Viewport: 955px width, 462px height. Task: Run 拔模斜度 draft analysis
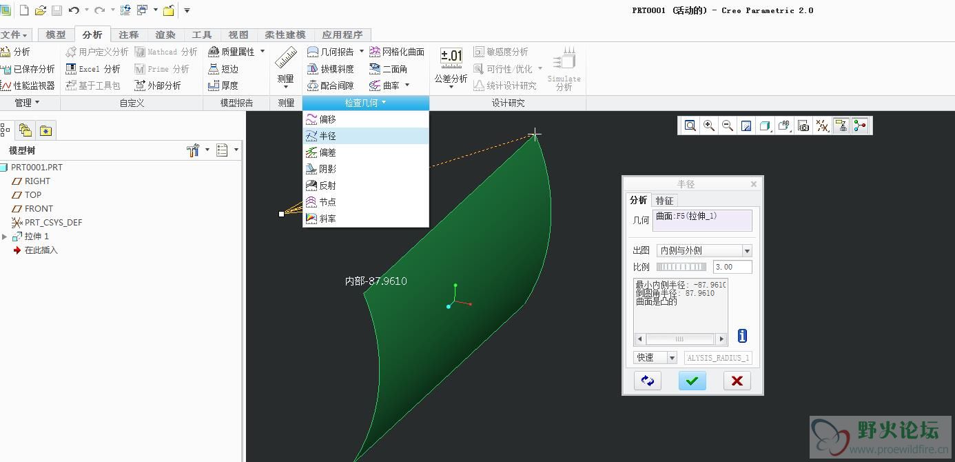pos(330,69)
